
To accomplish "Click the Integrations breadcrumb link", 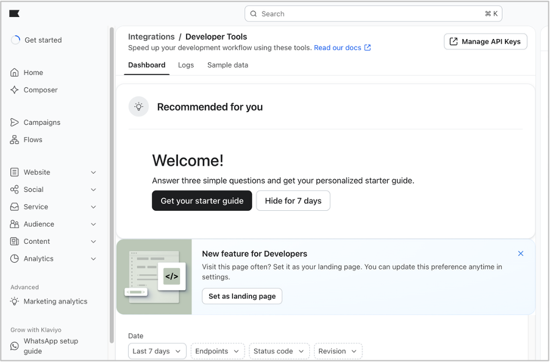I will (x=151, y=37).
